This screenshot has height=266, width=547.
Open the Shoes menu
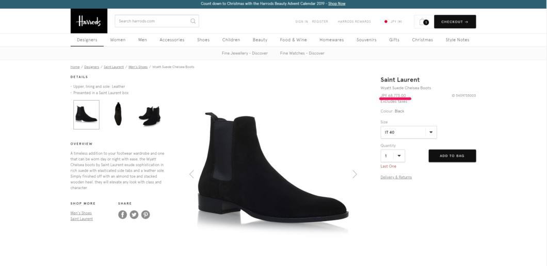point(203,40)
